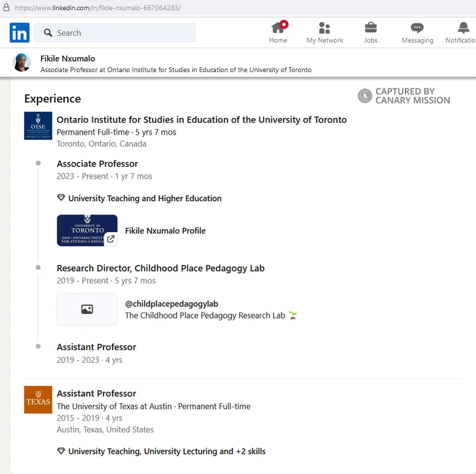Image resolution: width=476 pixels, height=474 pixels.
Task: Click 'Toronto, Ontario, Canada' location text
Action: tap(101, 144)
